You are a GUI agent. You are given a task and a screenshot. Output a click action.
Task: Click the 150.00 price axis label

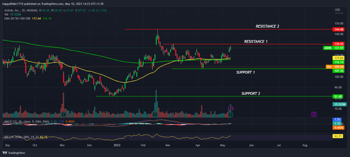[338, 24]
